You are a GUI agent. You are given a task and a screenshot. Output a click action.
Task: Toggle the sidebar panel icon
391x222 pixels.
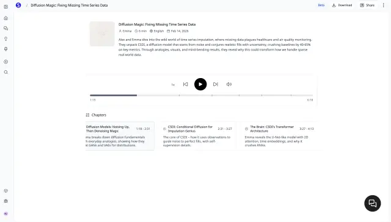tap(6, 7)
